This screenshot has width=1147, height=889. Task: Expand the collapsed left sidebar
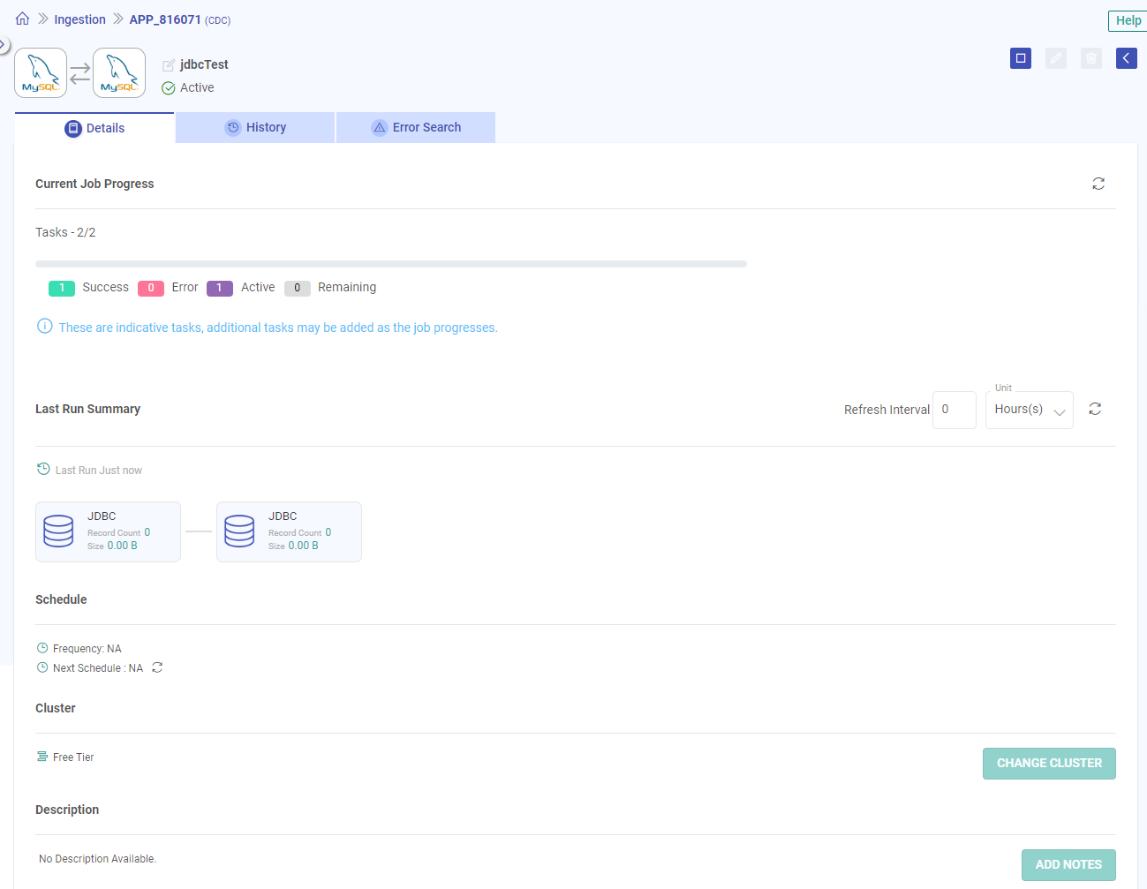coord(4,44)
